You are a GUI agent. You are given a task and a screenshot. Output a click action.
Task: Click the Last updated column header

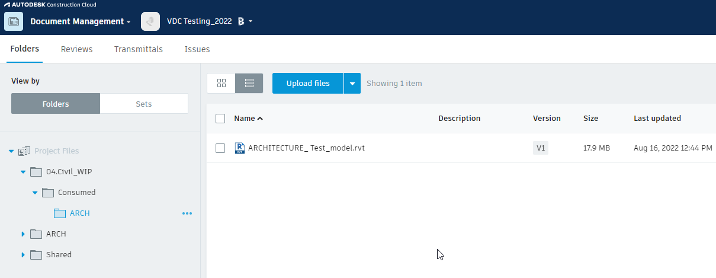pyautogui.click(x=657, y=119)
